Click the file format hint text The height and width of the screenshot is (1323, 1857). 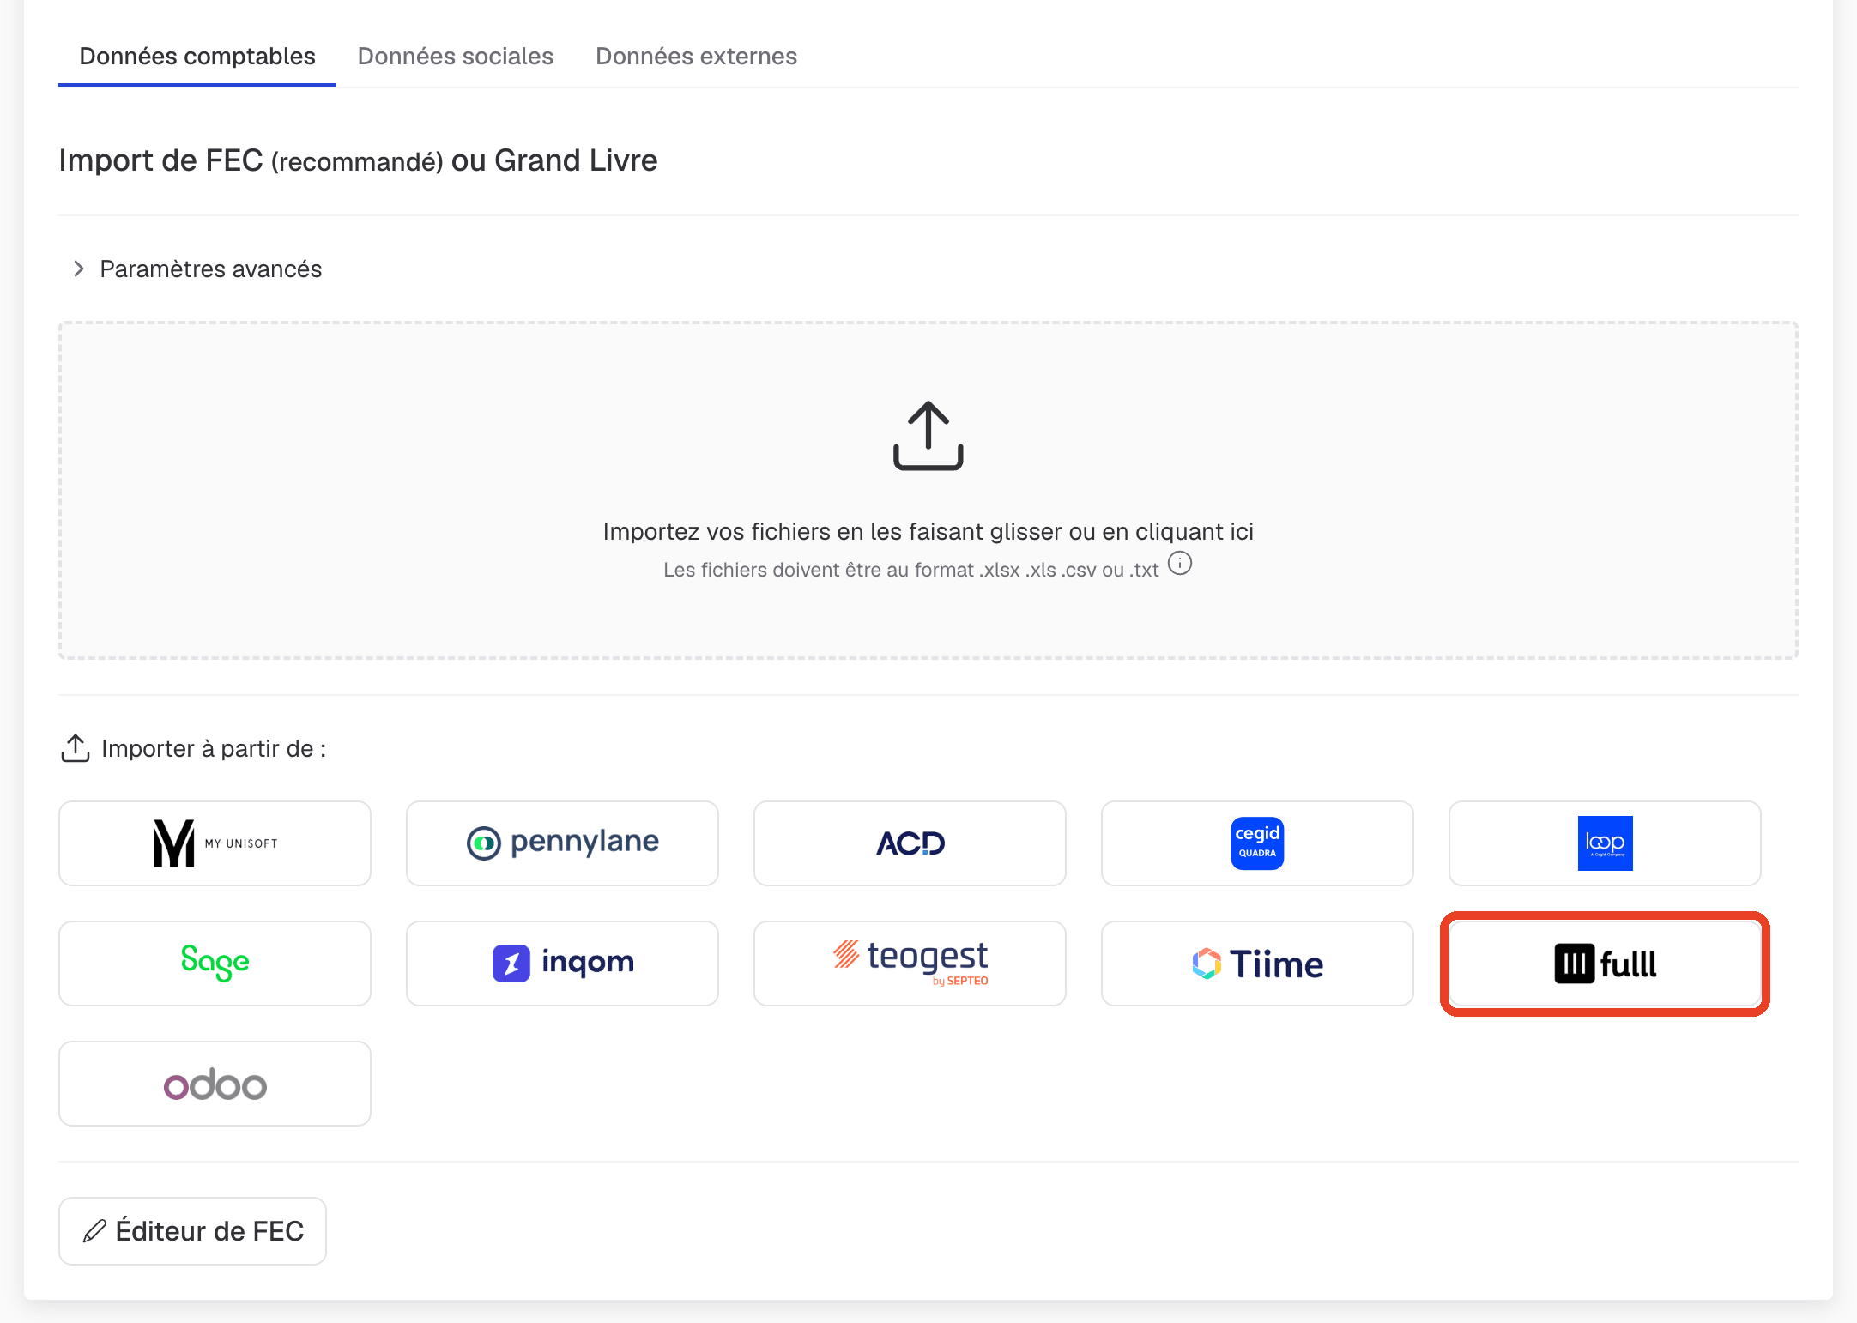[x=910, y=571]
